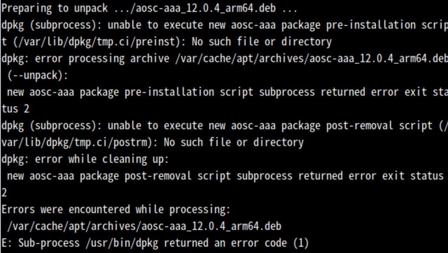Viewport: 448px width, 253px height.
Task: Click the 'Preparing to unpack' line
Action: point(149,8)
